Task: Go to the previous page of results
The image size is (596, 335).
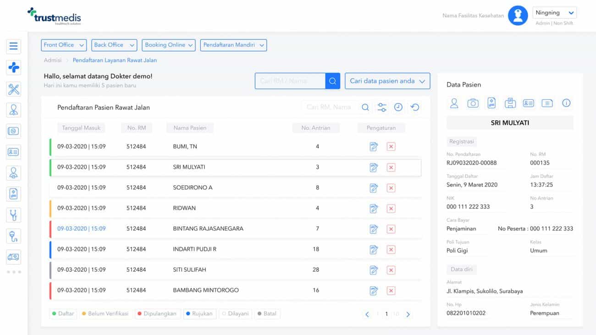Action: (x=367, y=314)
